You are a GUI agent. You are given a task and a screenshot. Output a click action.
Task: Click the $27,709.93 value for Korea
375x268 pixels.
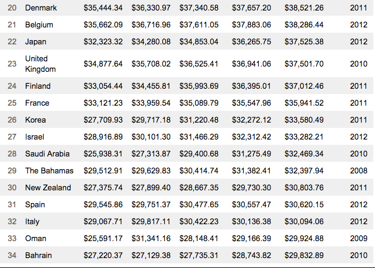(103, 120)
